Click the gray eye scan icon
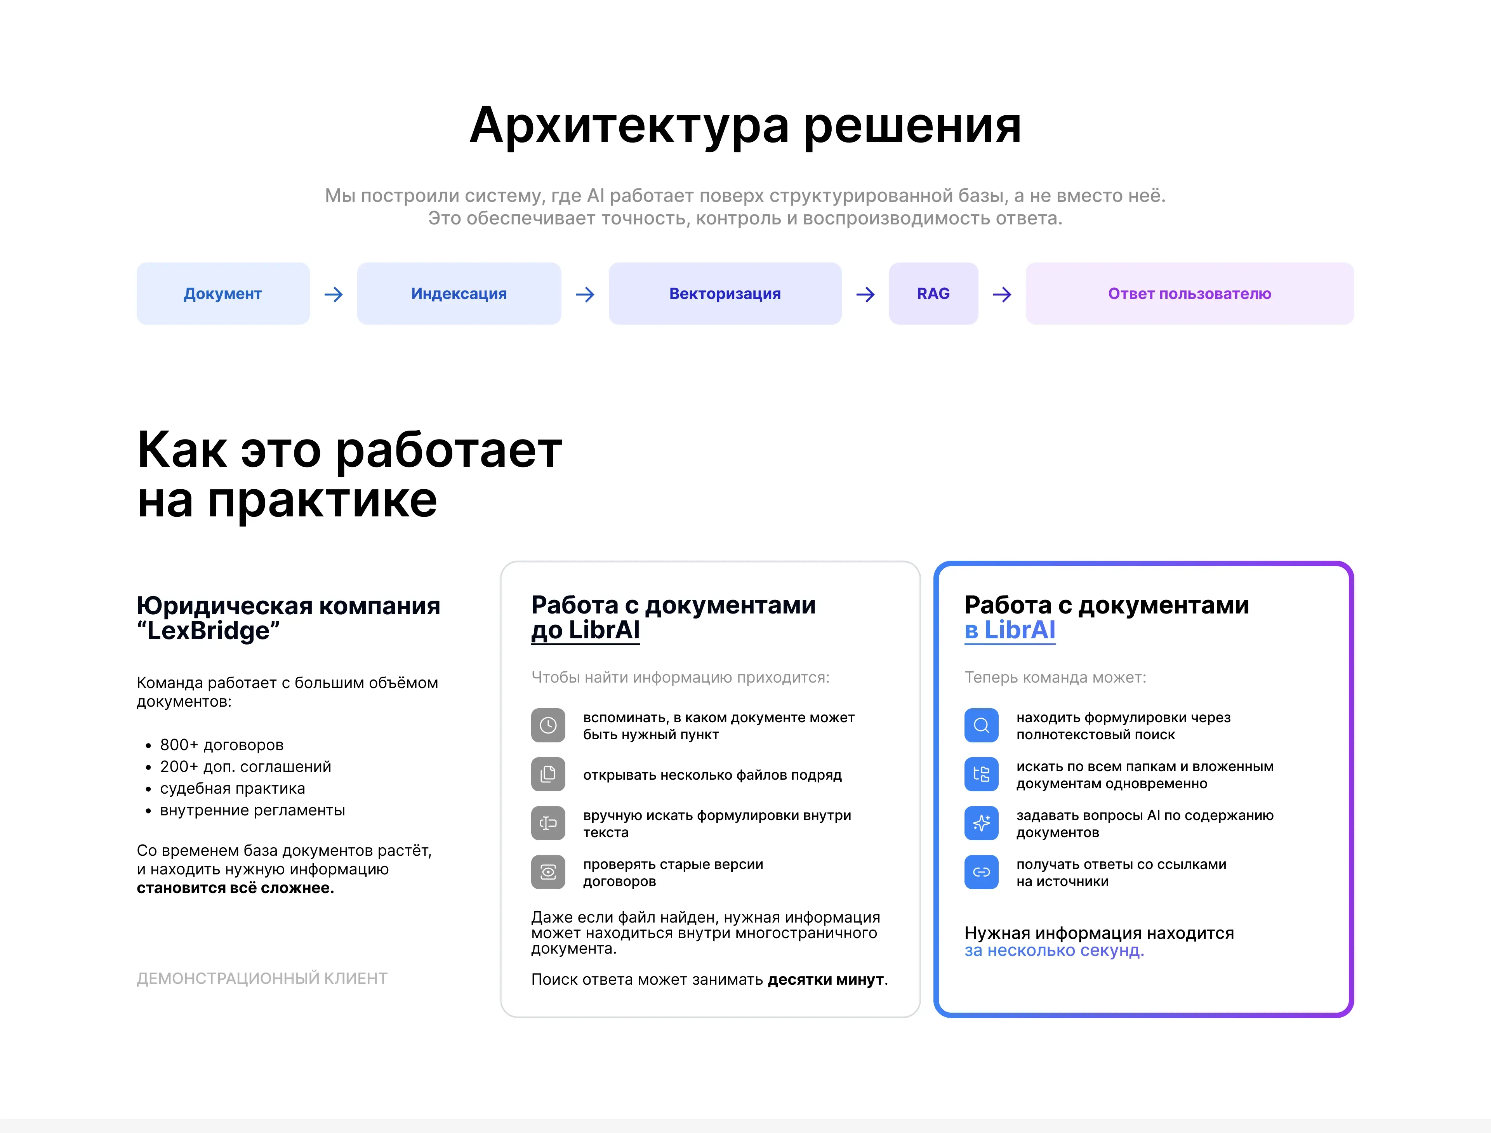 pyautogui.click(x=547, y=872)
